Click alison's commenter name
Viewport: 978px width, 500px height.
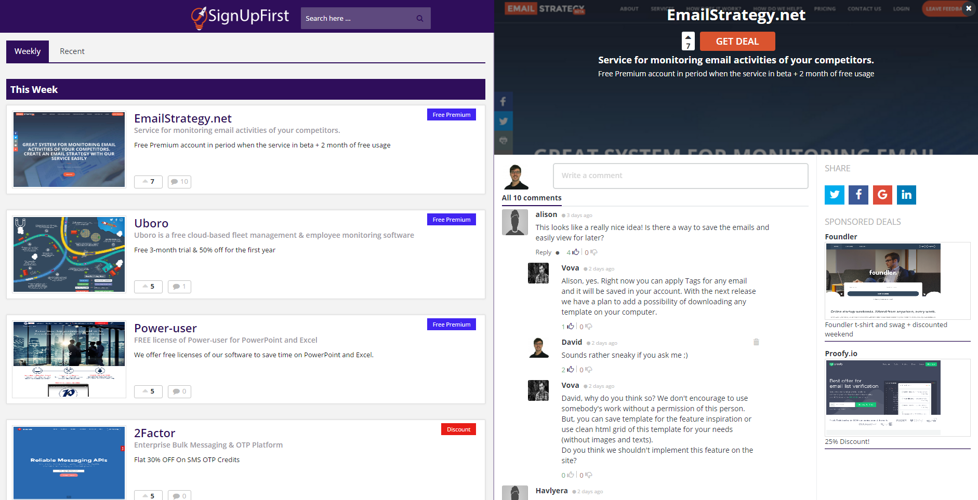click(x=546, y=214)
